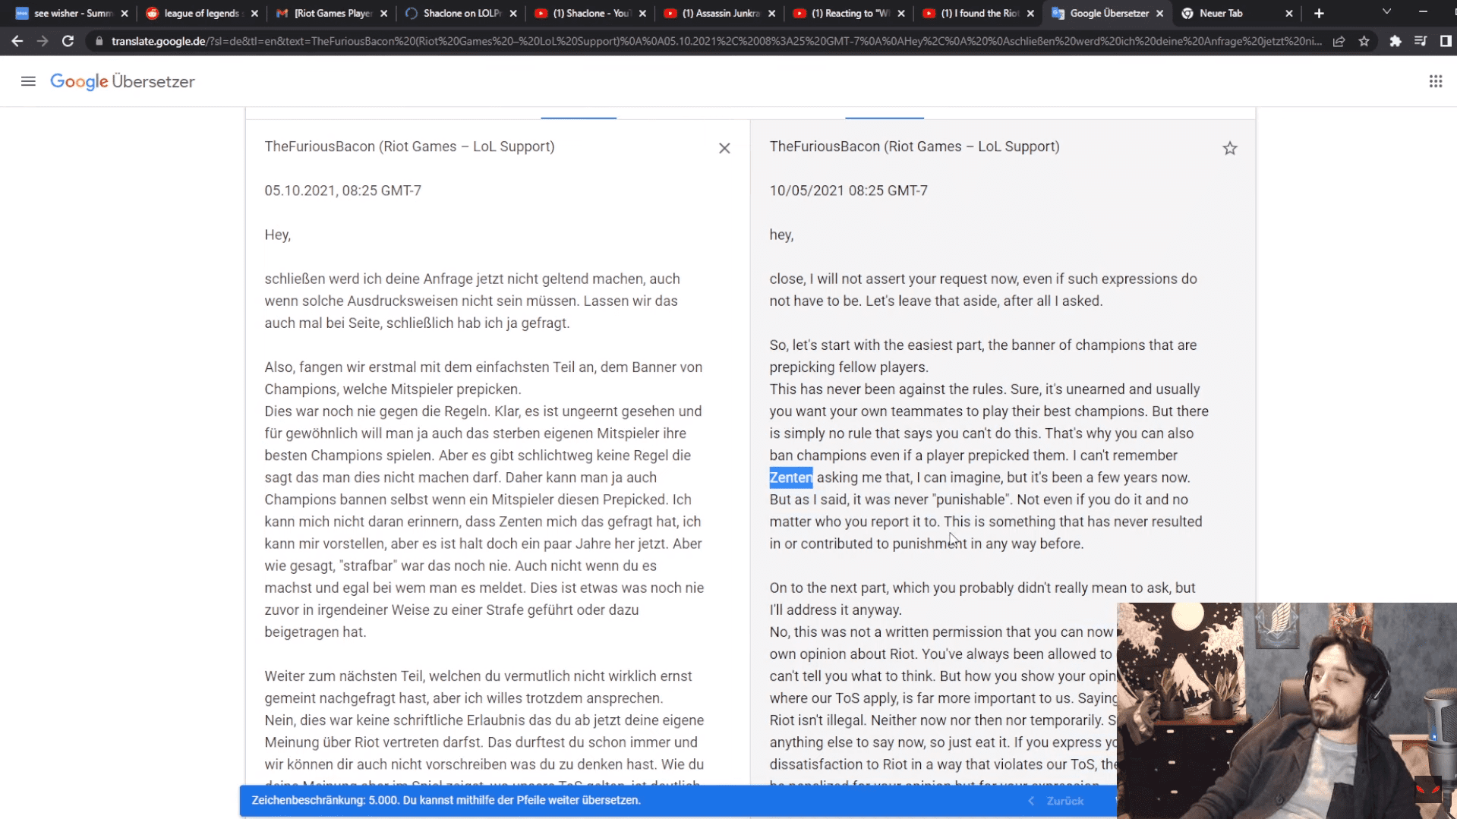Share this page from the address bar
The image size is (1457, 819).
tap(1339, 41)
